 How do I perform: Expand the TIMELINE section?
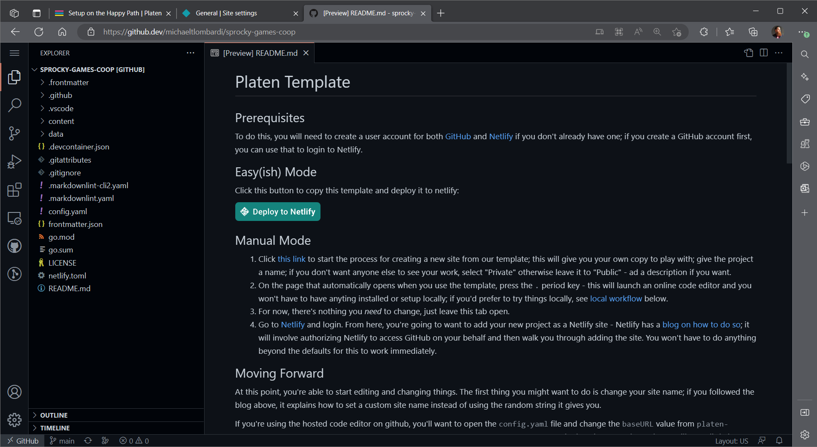pyautogui.click(x=55, y=428)
